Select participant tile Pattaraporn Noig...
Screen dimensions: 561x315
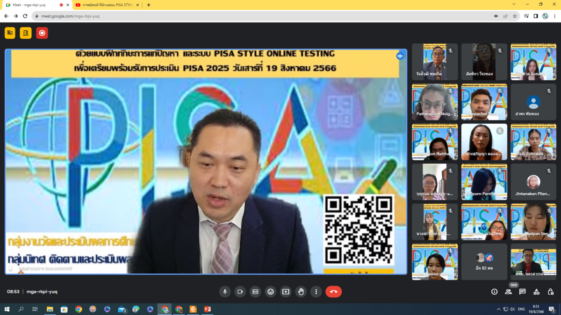point(435,102)
